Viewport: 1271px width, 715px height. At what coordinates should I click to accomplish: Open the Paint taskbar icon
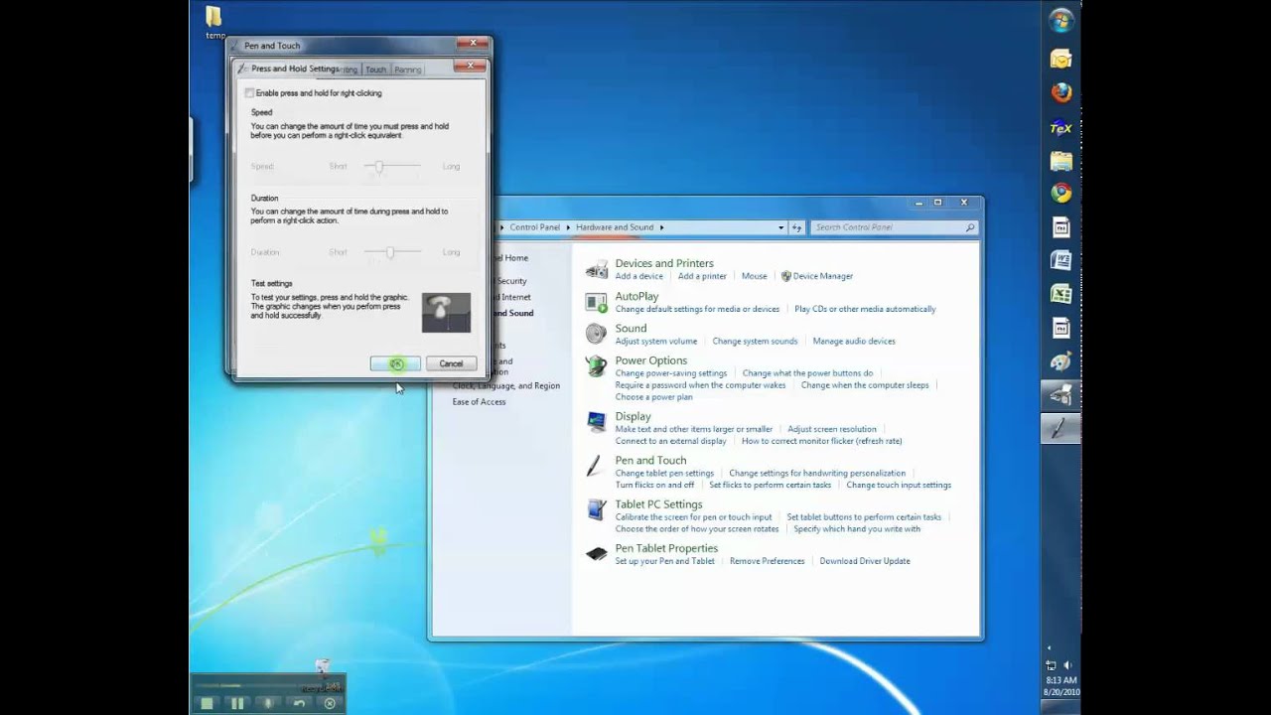1061,361
